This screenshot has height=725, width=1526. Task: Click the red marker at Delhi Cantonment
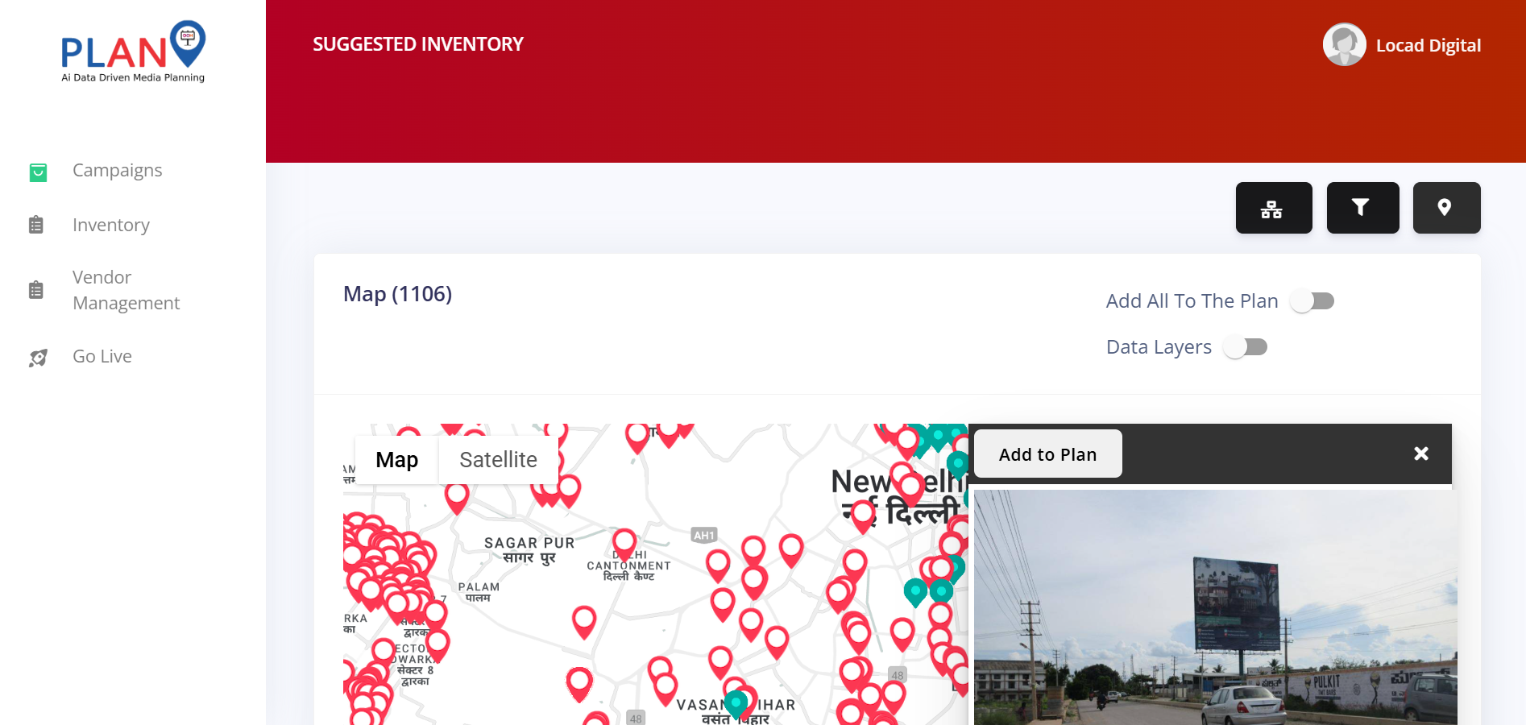tap(624, 545)
